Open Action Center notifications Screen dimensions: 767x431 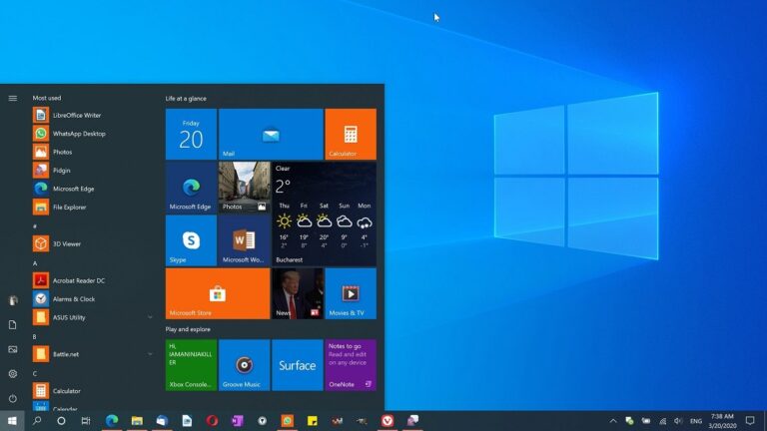tap(750, 421)
